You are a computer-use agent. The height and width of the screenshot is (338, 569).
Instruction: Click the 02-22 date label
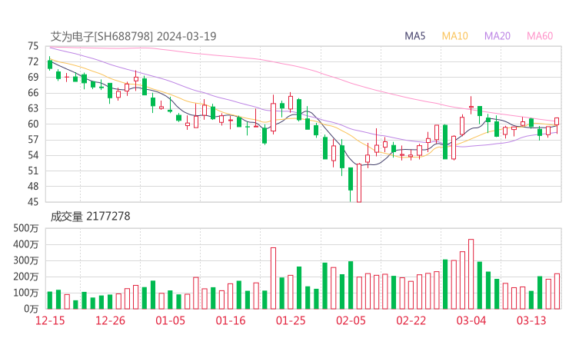point(411,321)
